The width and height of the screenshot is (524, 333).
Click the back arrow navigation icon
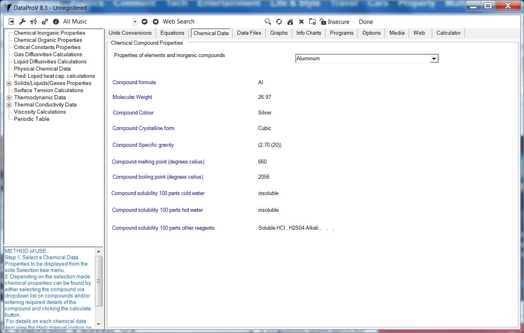144,22
